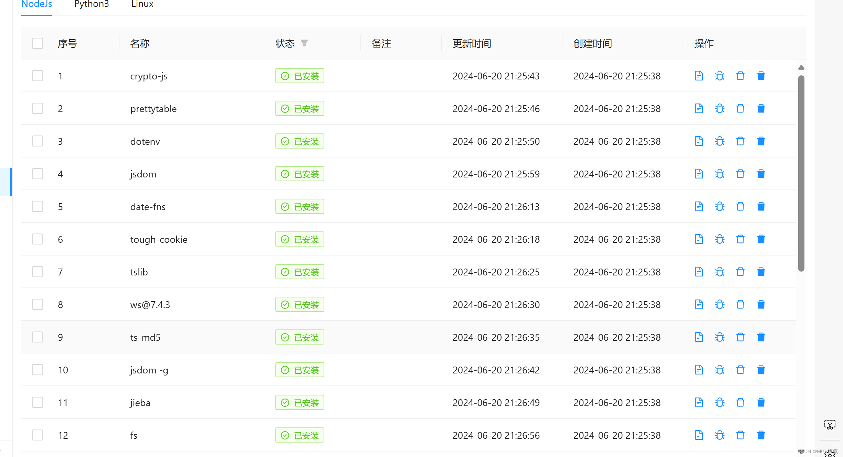843x457 pixels.
Task: Check the checkbox for the date-fns row
Action: 38,207
